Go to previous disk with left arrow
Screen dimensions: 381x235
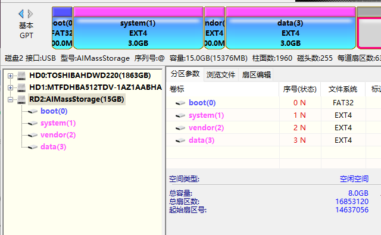click(21, 14)
